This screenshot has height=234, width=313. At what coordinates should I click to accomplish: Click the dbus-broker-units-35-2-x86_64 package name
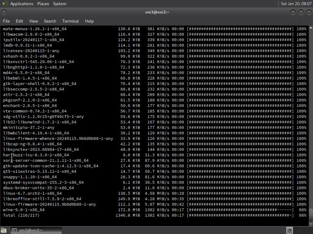point(38,188)
